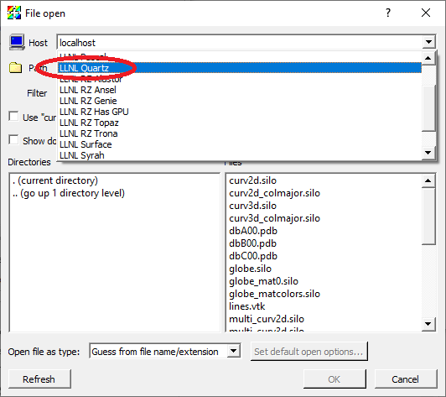The height and width of the screenshot is (397, 446).
Task: Collapse the Host dropdown arrow
Action: (x=428, y=43)
